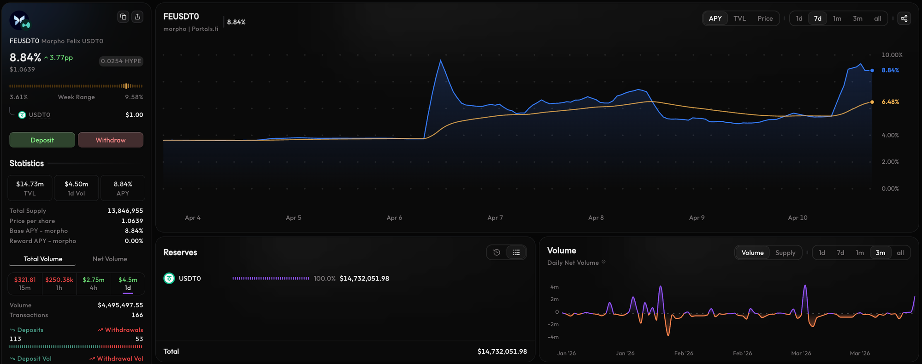The image size is (922, 364).
Task: Click the export icon in the vault header
Action: coord(137,17)
